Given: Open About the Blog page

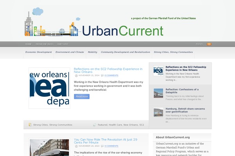Looking at the screenshot, I should (x=44, y=44).
